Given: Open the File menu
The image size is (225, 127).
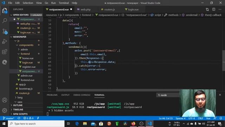Looking at the screenshot, I should click(x=10, y=3).
